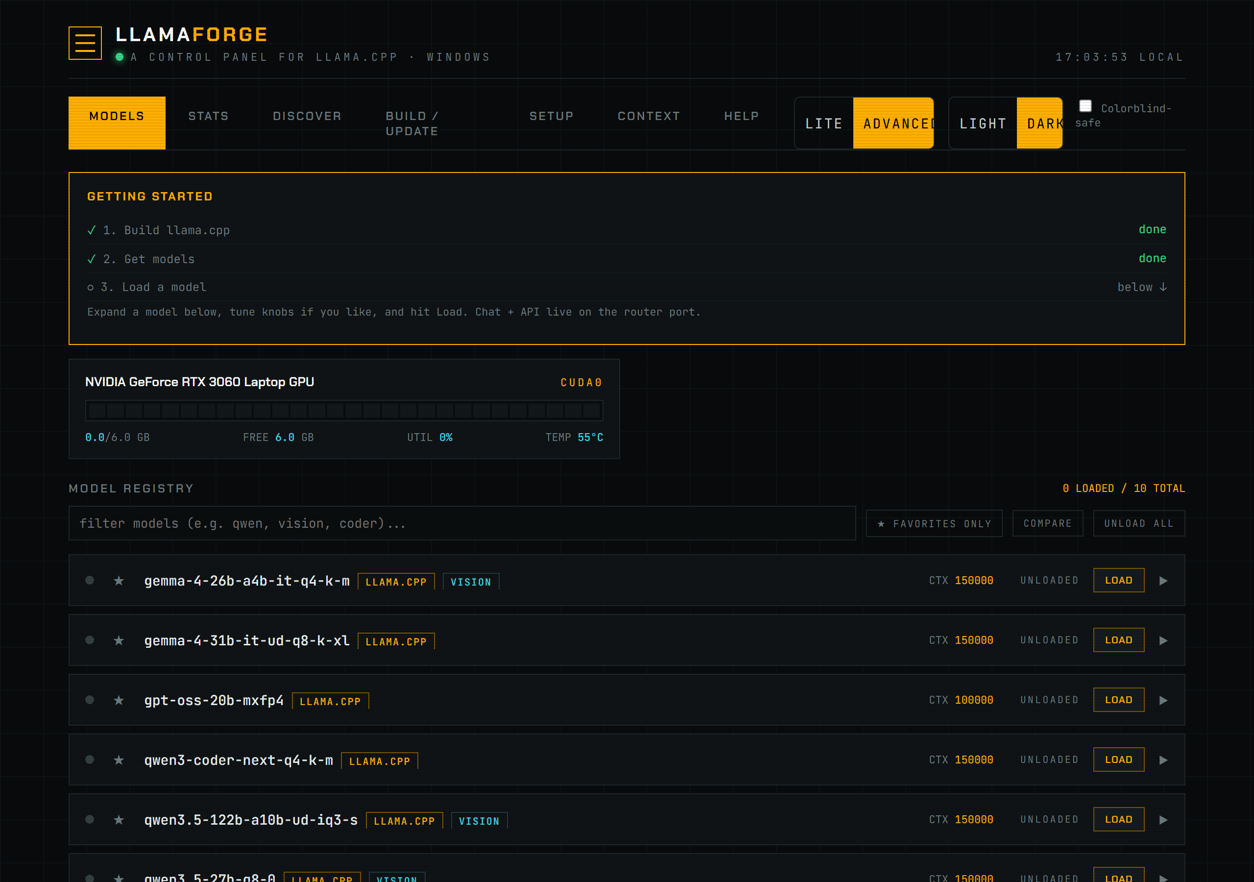Viewport: 1254px width, 882px height.
Task: Click status dot of qwen3.5-122b-a10b-ud-iq3-s
Action: pyautogui.click(x=90, y=819)
